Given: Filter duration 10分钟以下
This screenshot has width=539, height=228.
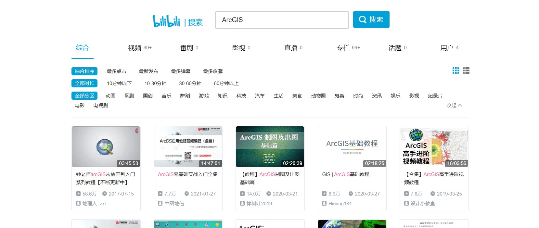Looking at the screenshot, I should click(x=119, y=83).
